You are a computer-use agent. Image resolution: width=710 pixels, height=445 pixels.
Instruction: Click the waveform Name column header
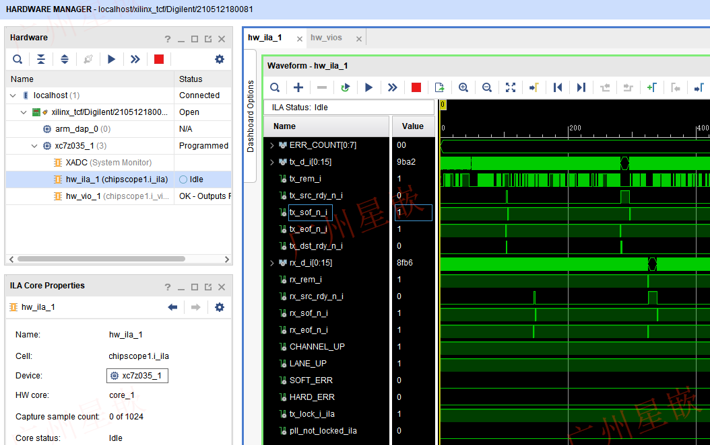(326, 126)
